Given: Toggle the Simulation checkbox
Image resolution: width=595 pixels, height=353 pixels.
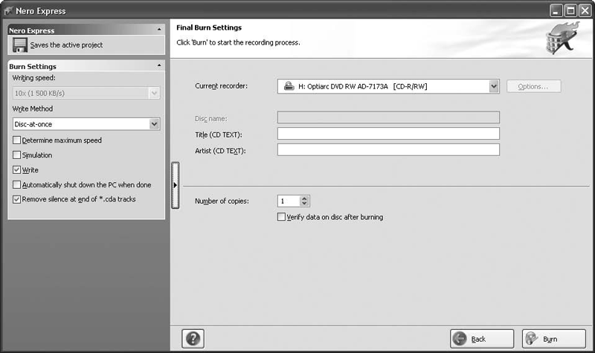Looking at the screenshot, I should (x=17, y=155).
